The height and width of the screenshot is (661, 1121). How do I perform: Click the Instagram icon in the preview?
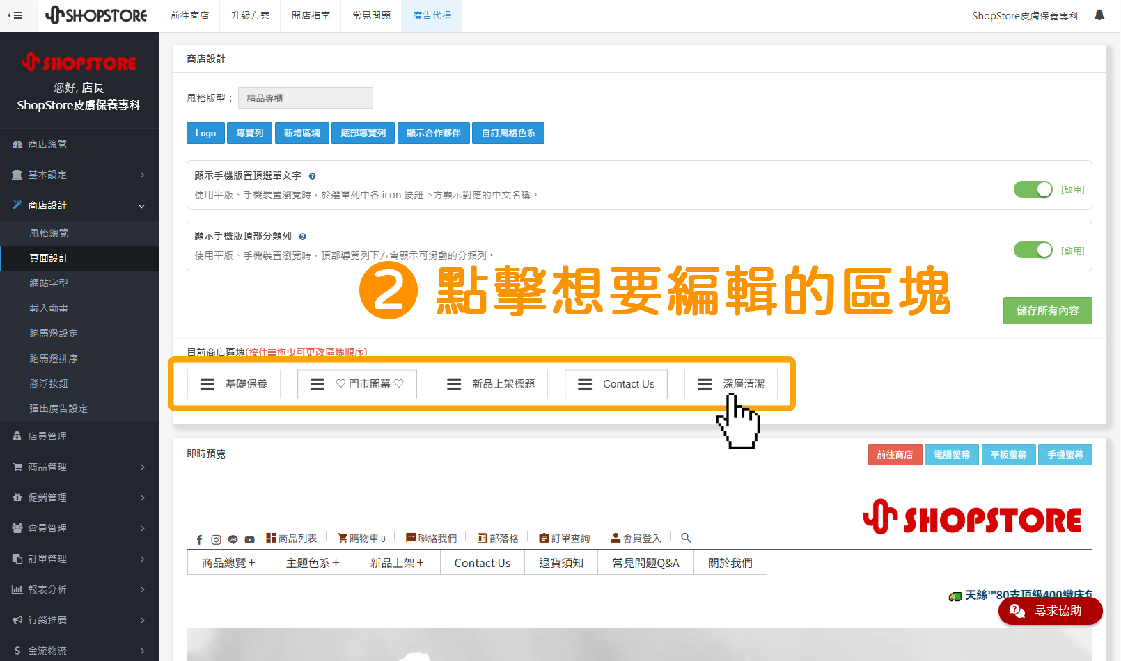[x=216, y=540]
